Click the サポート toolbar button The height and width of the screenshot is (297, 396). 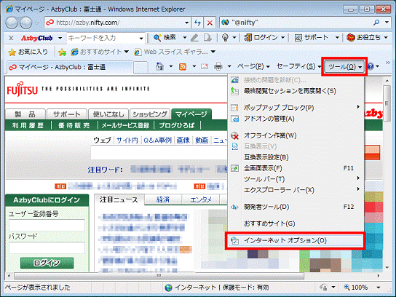(x=312, y=38)
